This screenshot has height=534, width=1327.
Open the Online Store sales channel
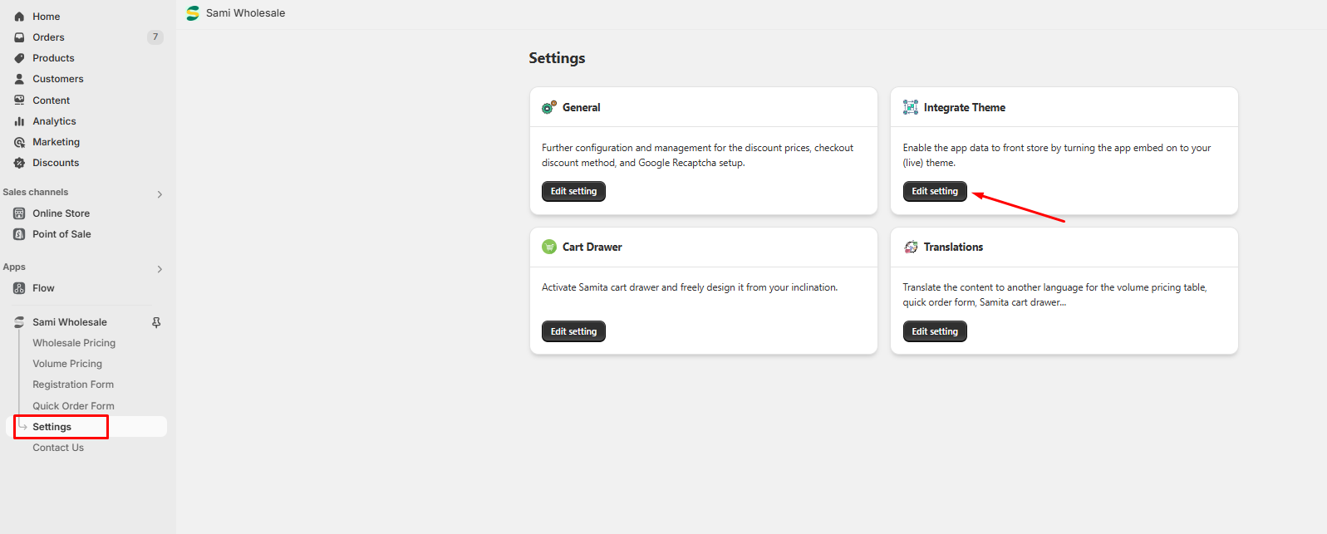click(61, 213)
